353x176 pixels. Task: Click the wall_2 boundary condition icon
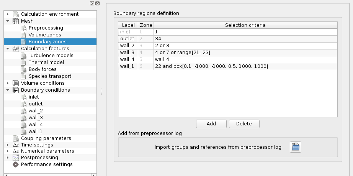click(x=23, y=111)
